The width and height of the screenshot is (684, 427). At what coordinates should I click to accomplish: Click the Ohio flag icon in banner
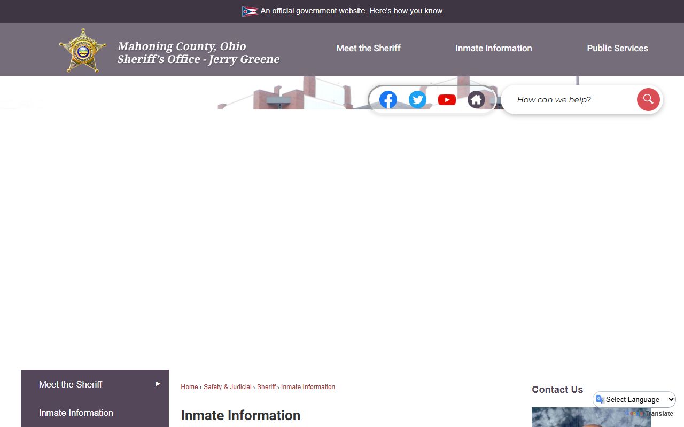point(250,11)
